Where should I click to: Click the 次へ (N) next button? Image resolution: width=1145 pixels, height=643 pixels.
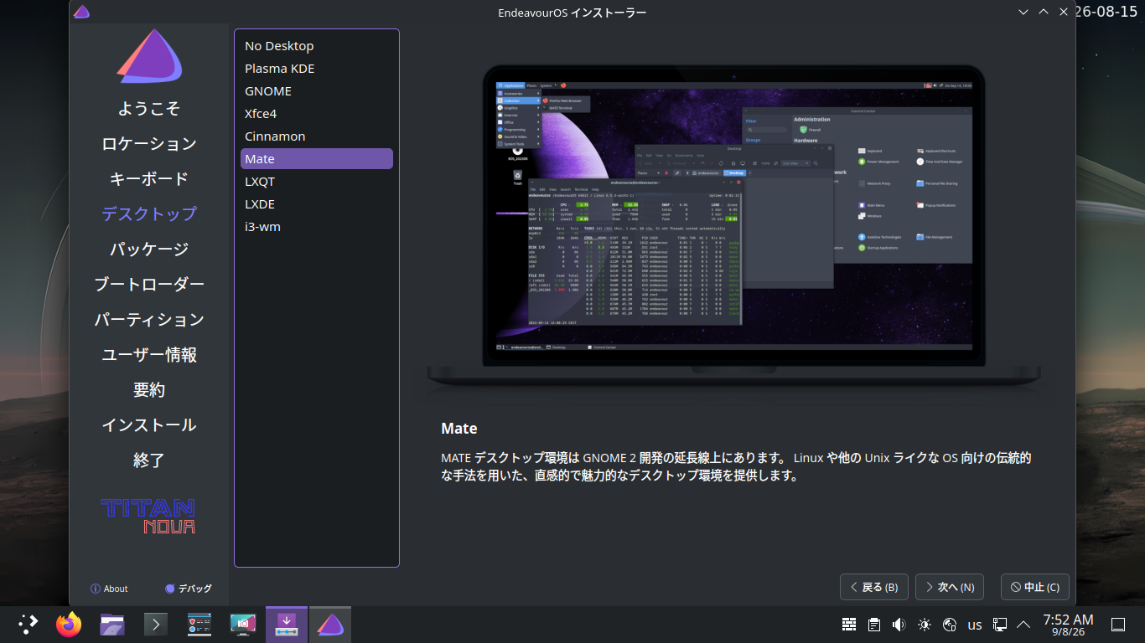tap(950, 587)
